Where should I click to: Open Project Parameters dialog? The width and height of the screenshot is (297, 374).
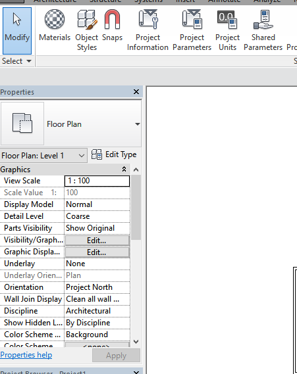192,30
